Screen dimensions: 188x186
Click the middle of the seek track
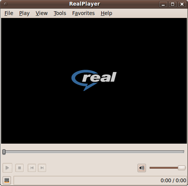[x=93, y=152]
